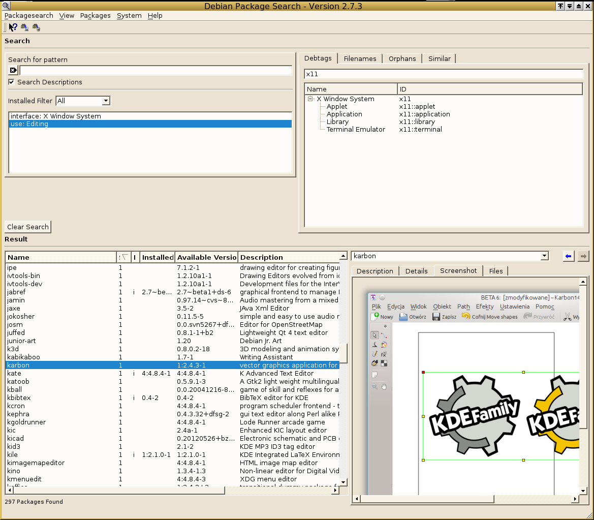
Task: Click the What's This help cursor icon
Action: tap(13, 27)
